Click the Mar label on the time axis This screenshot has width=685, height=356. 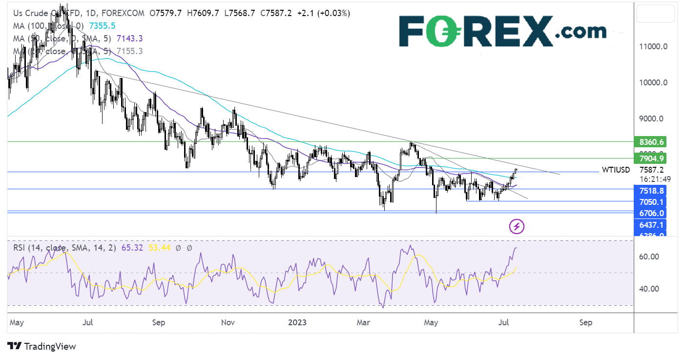click(363, 323)
